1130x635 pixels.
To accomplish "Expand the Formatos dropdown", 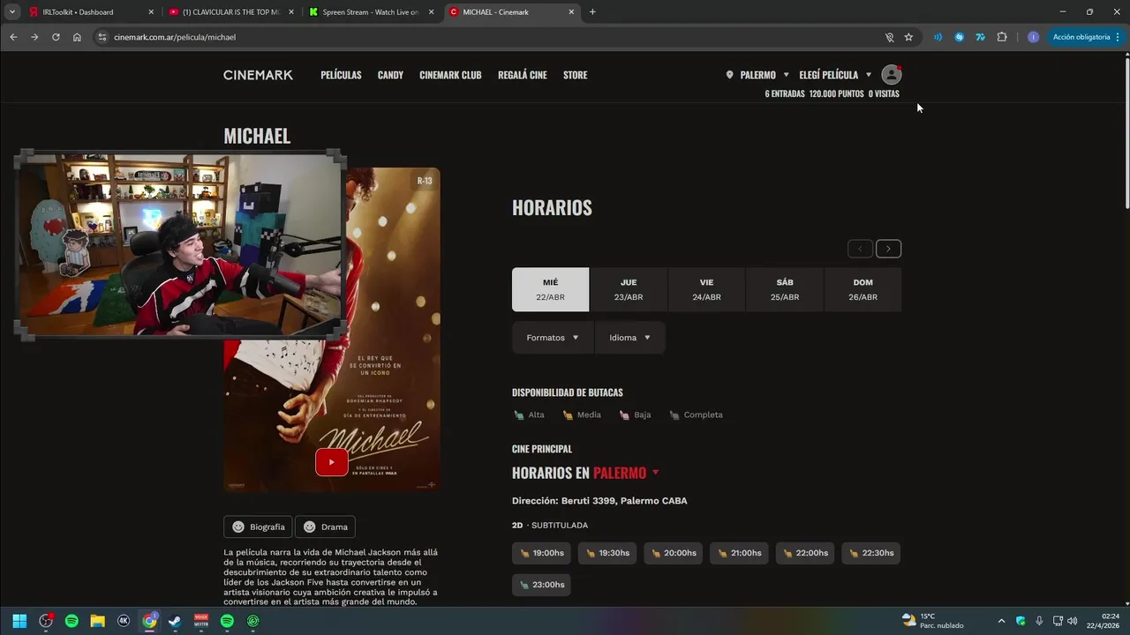I will click(x=553, y=338).
